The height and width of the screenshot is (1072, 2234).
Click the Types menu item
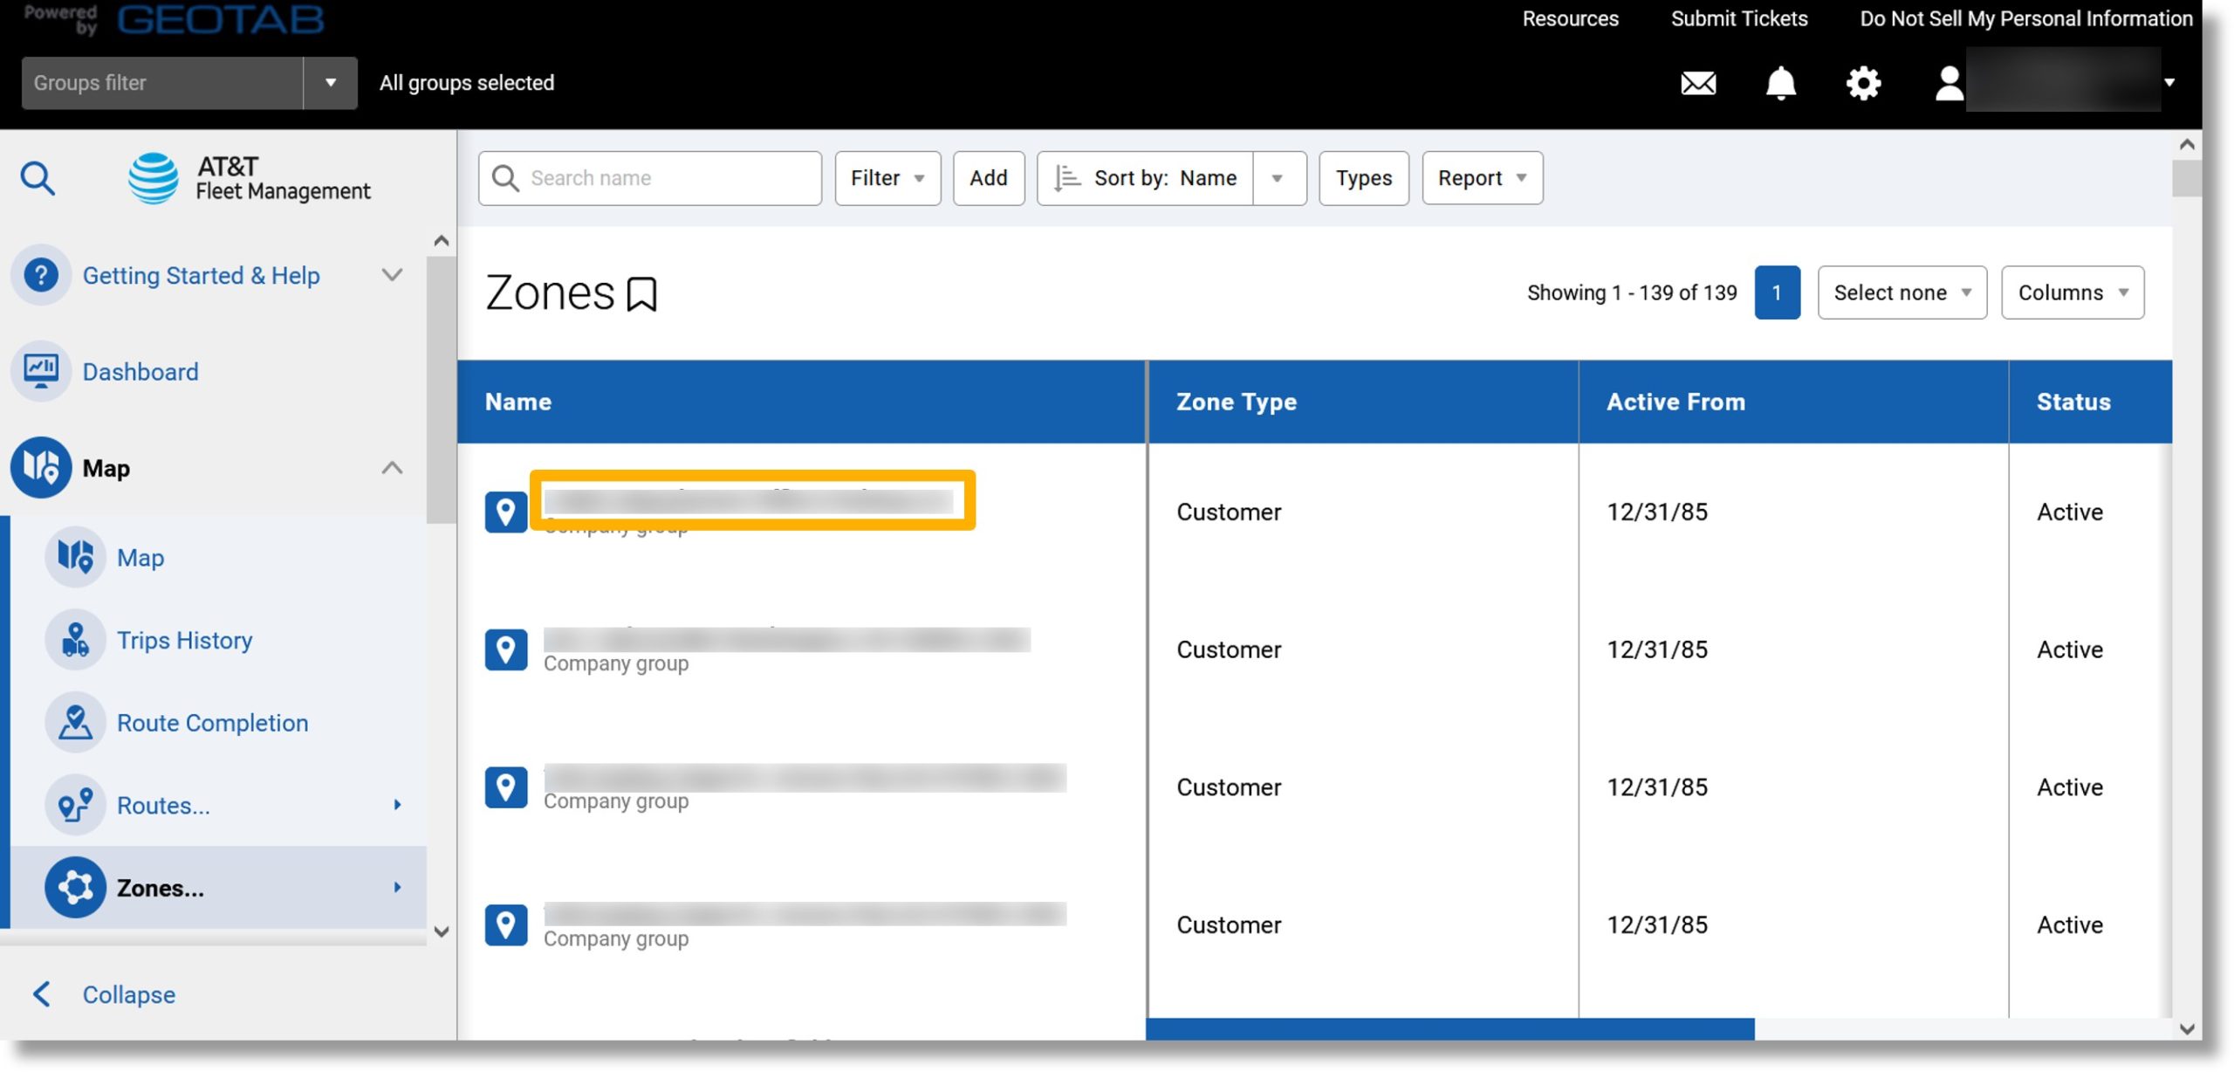(x=1362, y=176)
